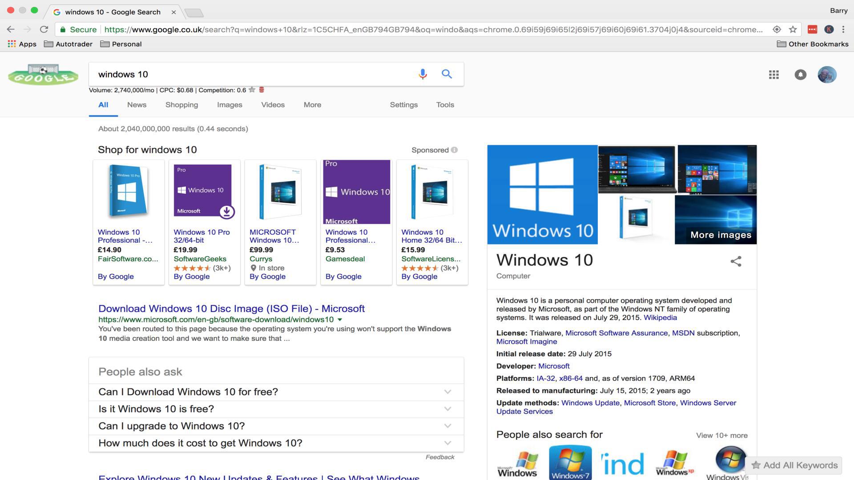The width and height of the screenshot is (854, 480).
Task: Open Download Windows 10 Disc Image result
Action: tap(231, 308)
